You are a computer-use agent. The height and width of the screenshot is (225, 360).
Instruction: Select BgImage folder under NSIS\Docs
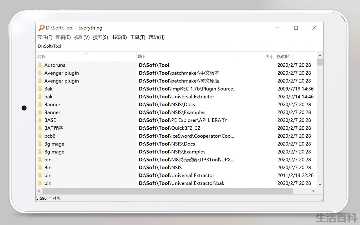54,144
